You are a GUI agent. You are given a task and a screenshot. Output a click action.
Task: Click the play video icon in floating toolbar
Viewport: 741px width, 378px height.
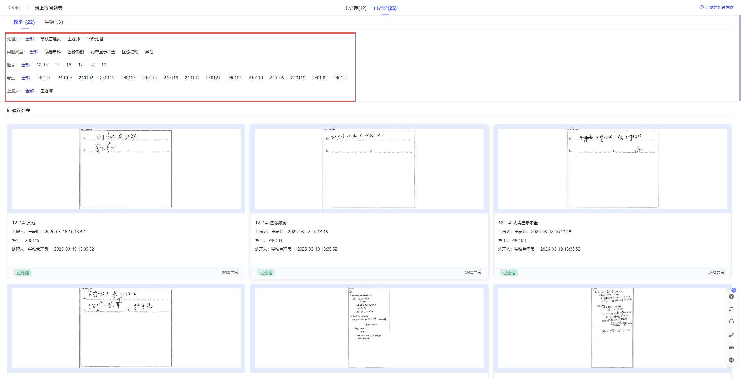pos(731,360)
